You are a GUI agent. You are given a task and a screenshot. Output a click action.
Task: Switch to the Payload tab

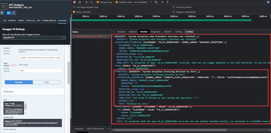pyautogui.click(x=132, y=31)
